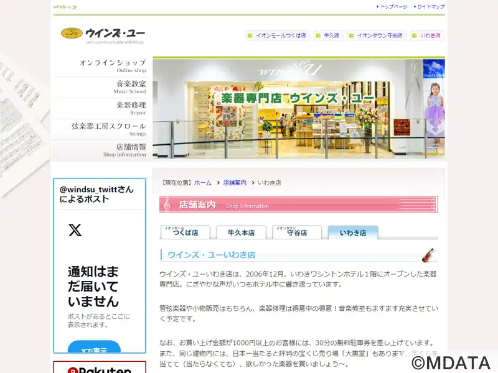Open the 楽器修理 Repair menu item
Viewport: 498px width, 373px height.
(100, 108)
